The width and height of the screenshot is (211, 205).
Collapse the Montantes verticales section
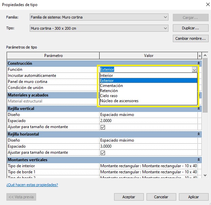click(x=199, y=160)
